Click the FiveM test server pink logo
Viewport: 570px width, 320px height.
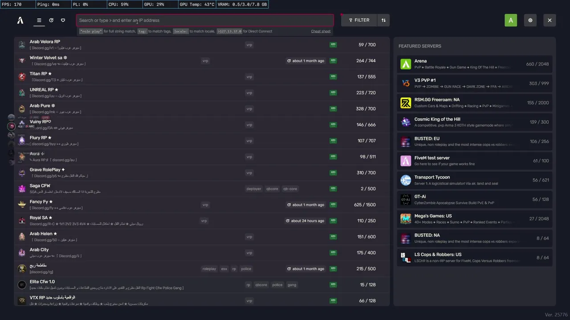coord(406,160)
